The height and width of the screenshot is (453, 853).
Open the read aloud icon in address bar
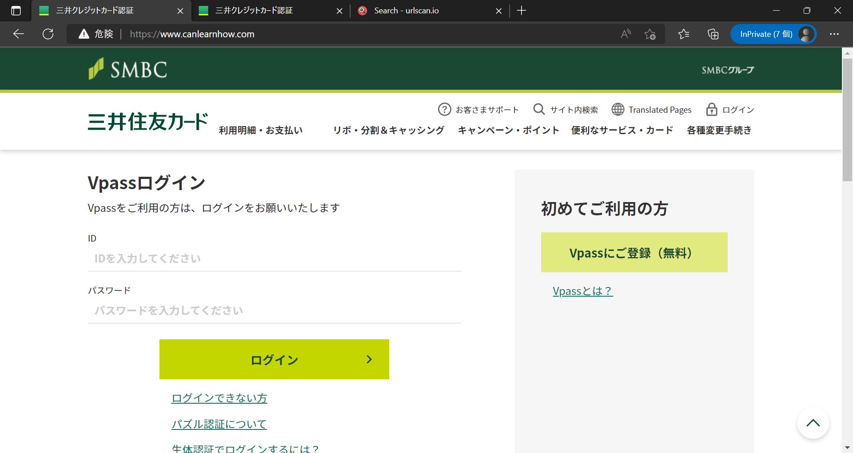coord(626,34)
